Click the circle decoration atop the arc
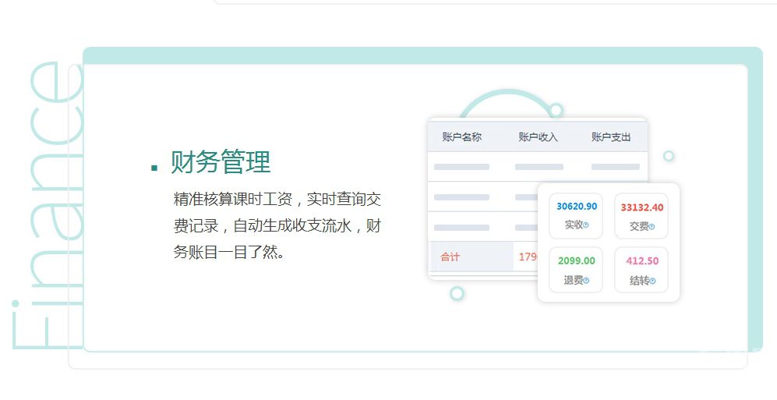Image resolution: width=777 pixels, height=400 pixels. point(556,110)
